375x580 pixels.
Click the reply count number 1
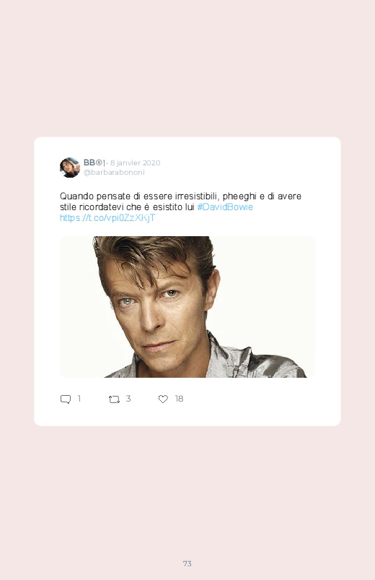79,399
